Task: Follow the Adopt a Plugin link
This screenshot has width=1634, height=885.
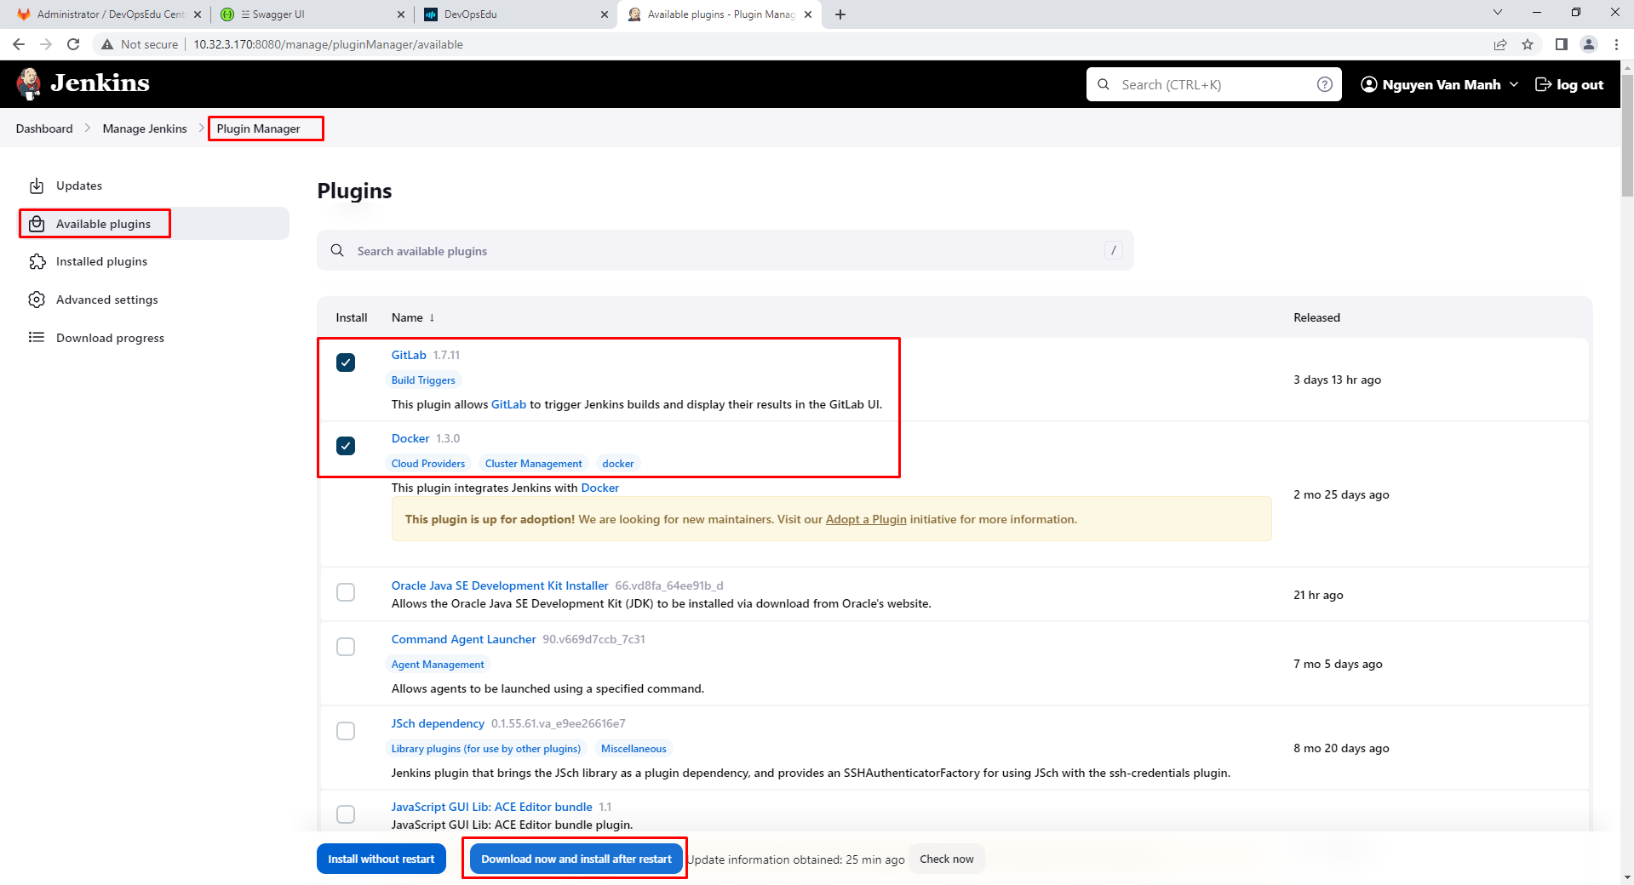Action: 866,519
